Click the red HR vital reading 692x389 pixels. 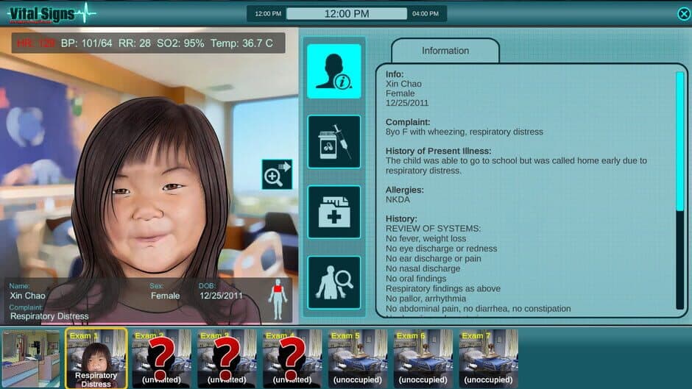tap(36, 43)
